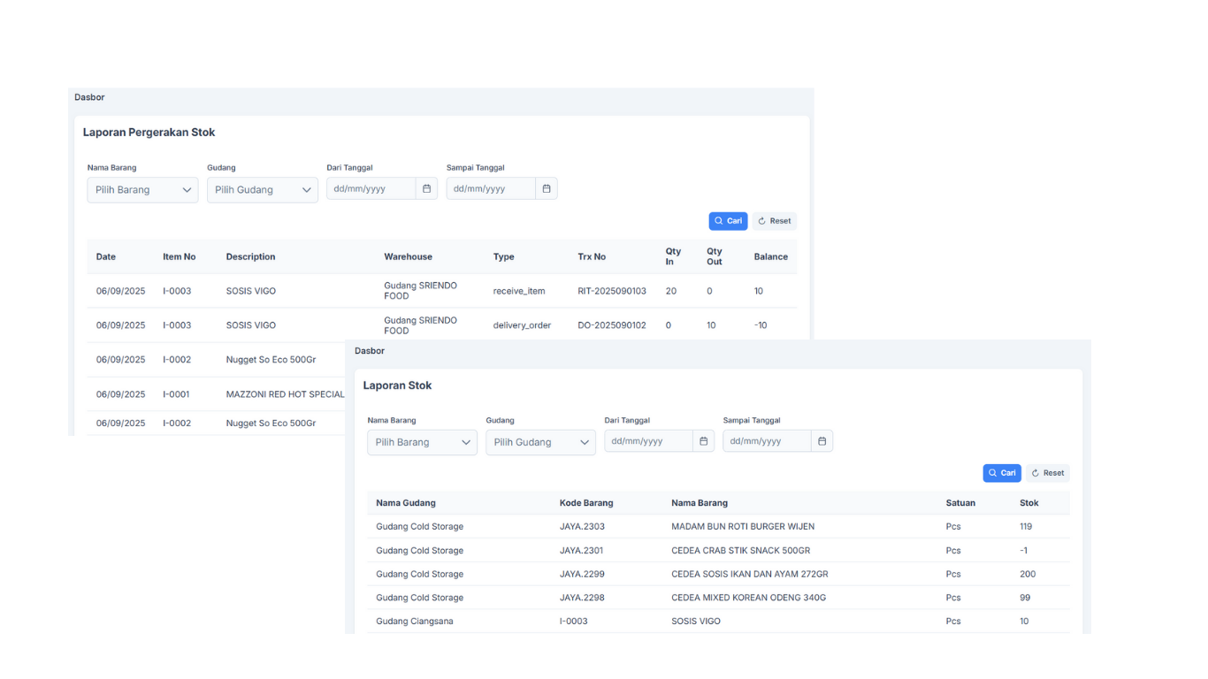The height and width of the screenshot is (679, 1208).
Task: Click Dari Tanggal date field in Pergerakan Stok
Action: (x=371, y=188)
